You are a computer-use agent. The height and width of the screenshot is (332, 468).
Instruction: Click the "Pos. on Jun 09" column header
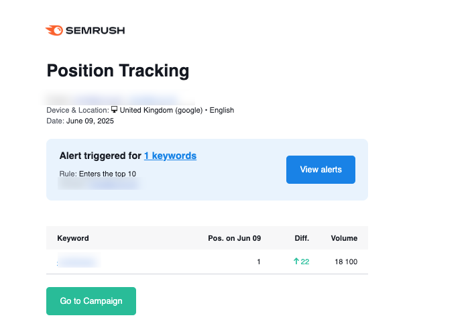tap(234, 238)
